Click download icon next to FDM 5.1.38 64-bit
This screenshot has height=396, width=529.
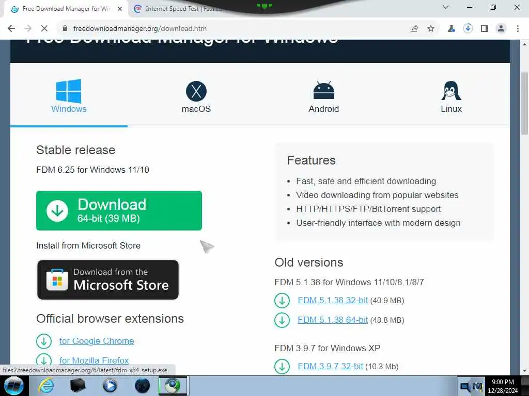282,320
